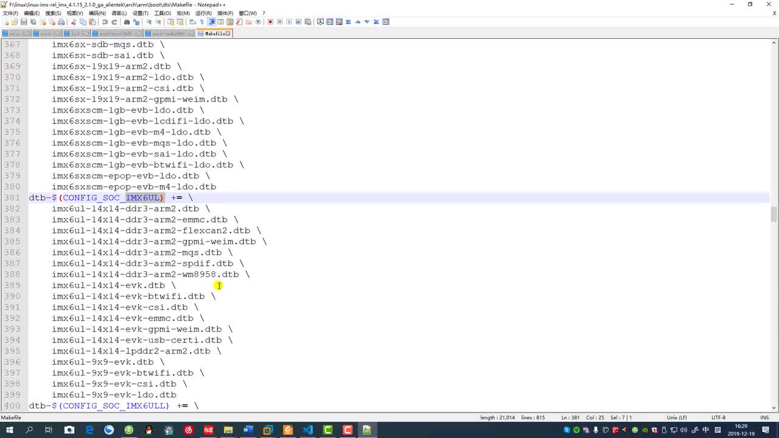The height and width of the screenshot is (438, 779).
Task: Toggle the eye Monitoring icon in toolbar
Action: (258, 22)
